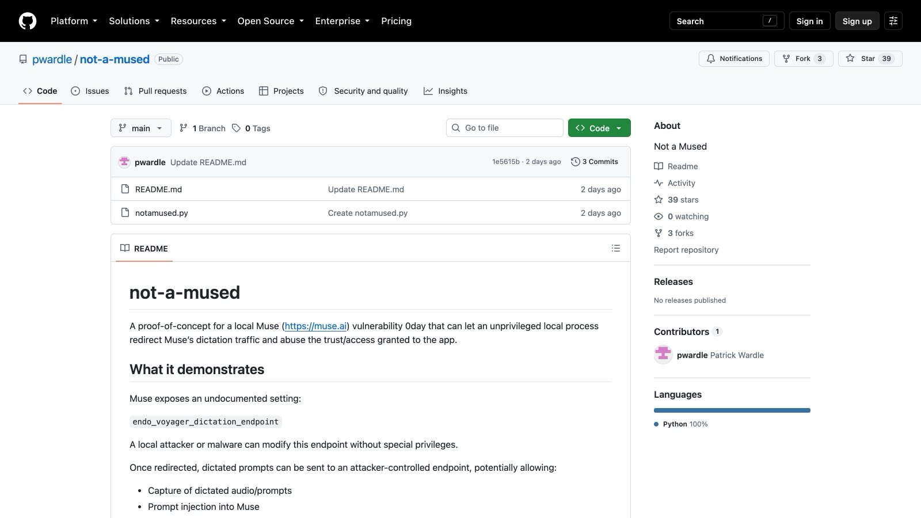The height and width of the screenshot is (518, 921).
Task: Select the README tab in file viewer
Action: [144, 248]
